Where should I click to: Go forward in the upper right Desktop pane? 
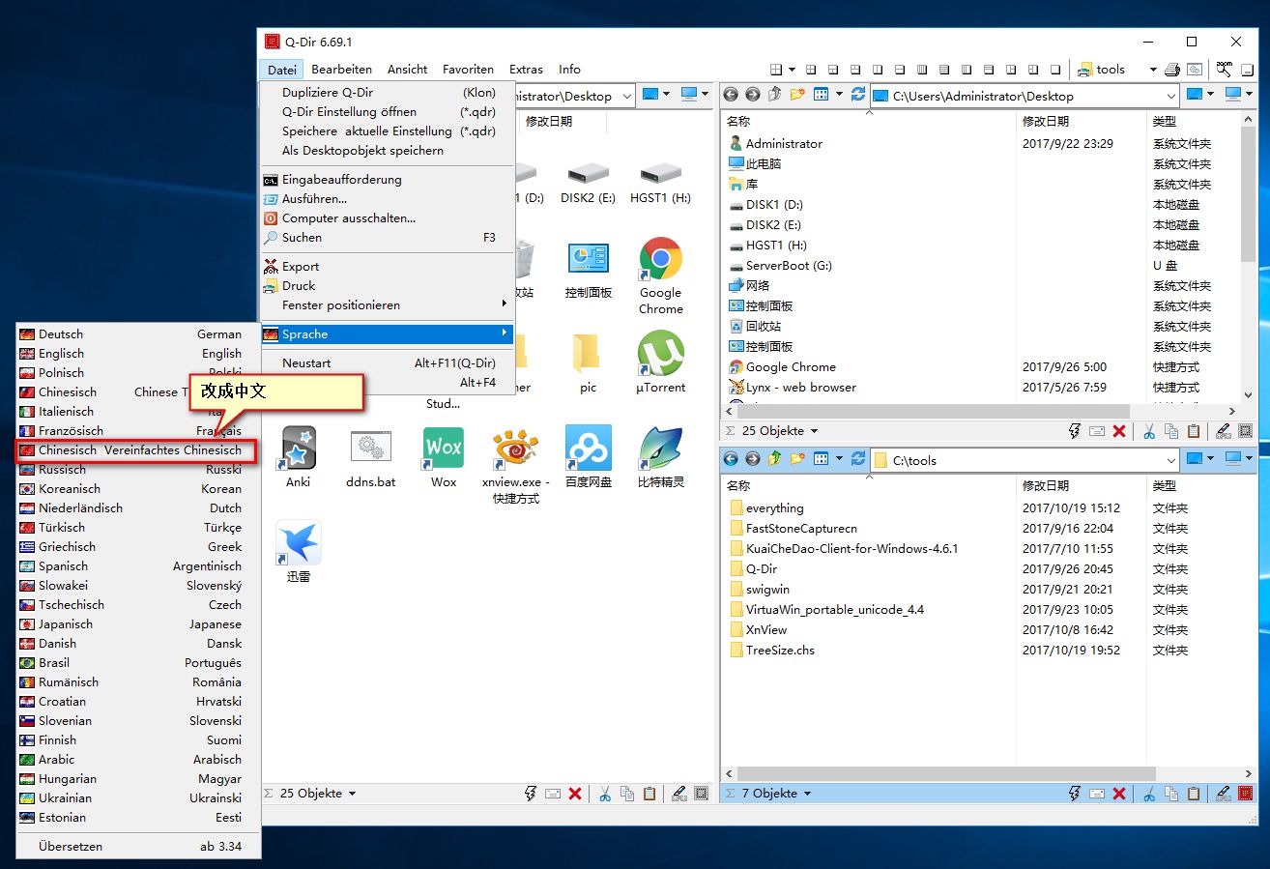753,95
